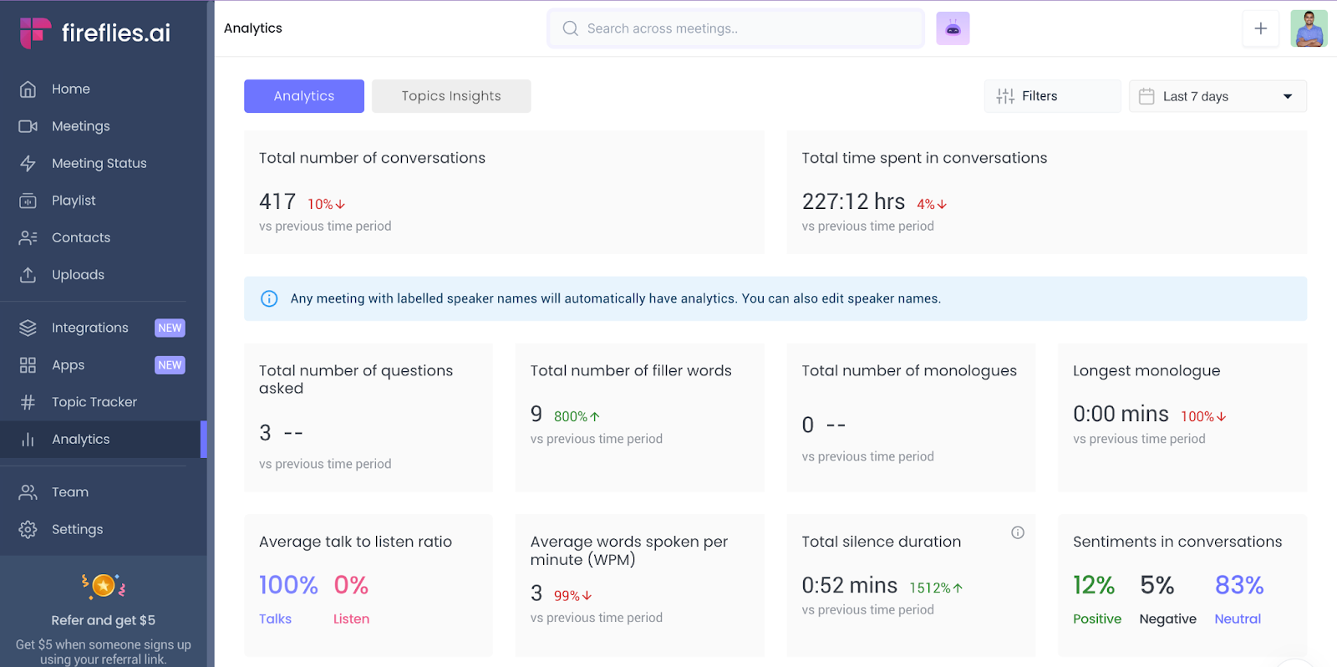
Task: Navigate to Meetings in the sidebar
Action: click(x=80, y=126)
